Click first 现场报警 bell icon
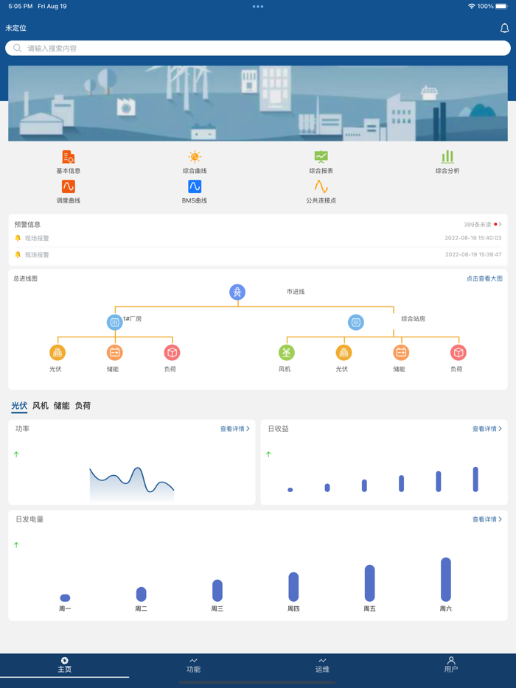This screenshot has height=688, width=516. click(18, 238)
